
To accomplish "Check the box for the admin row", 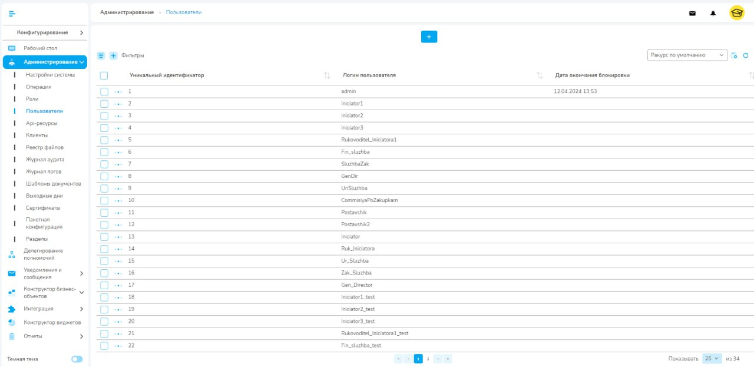I will pos(104,92).
